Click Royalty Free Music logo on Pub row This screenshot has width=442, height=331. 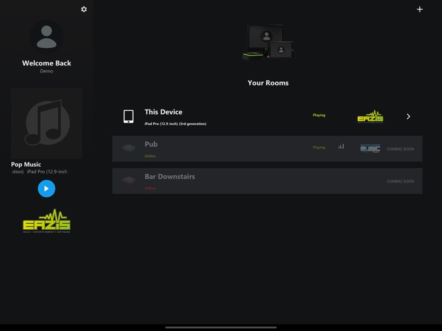[371, 148]
